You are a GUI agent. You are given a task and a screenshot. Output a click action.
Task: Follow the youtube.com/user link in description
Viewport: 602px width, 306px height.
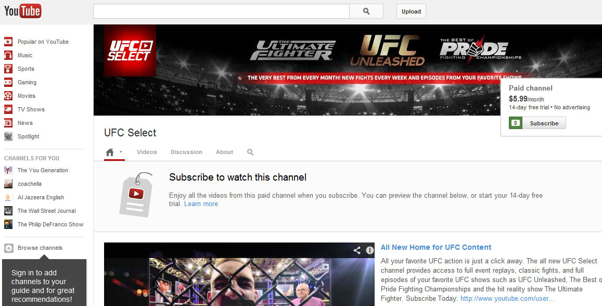coord(507,298)
